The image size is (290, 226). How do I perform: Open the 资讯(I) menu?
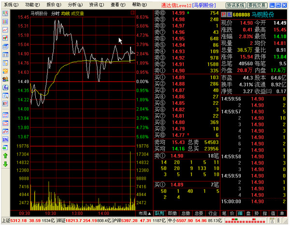click(97, 5)
